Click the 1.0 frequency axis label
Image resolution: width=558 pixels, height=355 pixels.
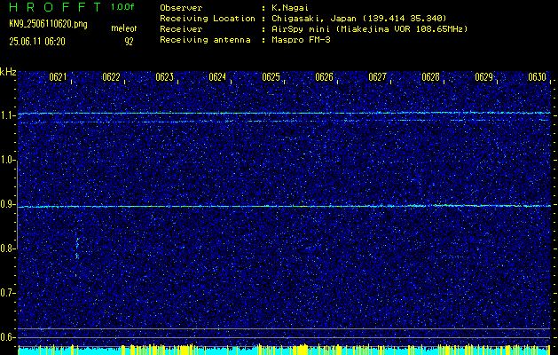point(7,161)
